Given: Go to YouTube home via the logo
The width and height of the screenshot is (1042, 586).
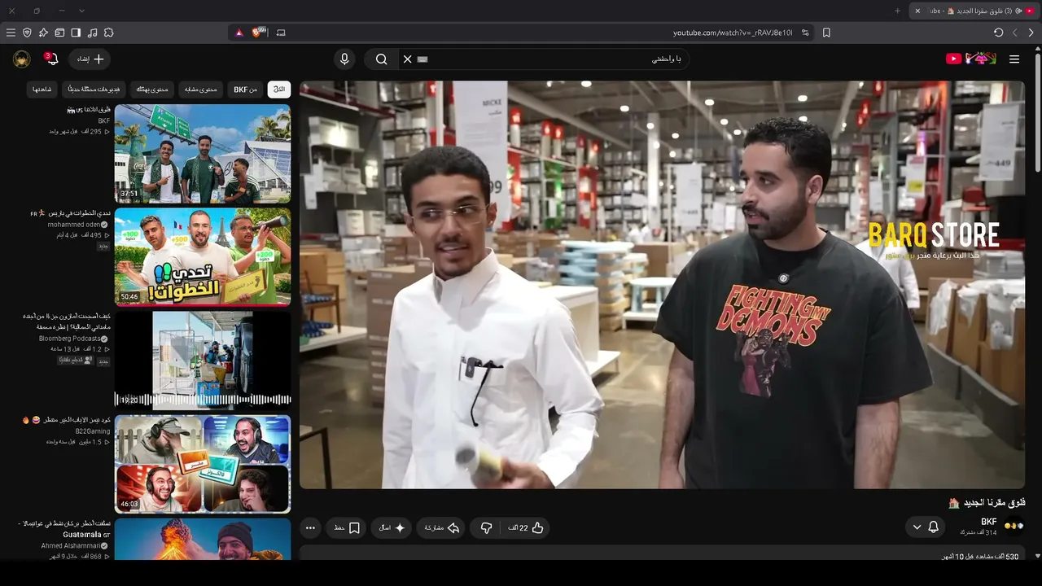Looking at the screenshot, I should click(971, 59).
